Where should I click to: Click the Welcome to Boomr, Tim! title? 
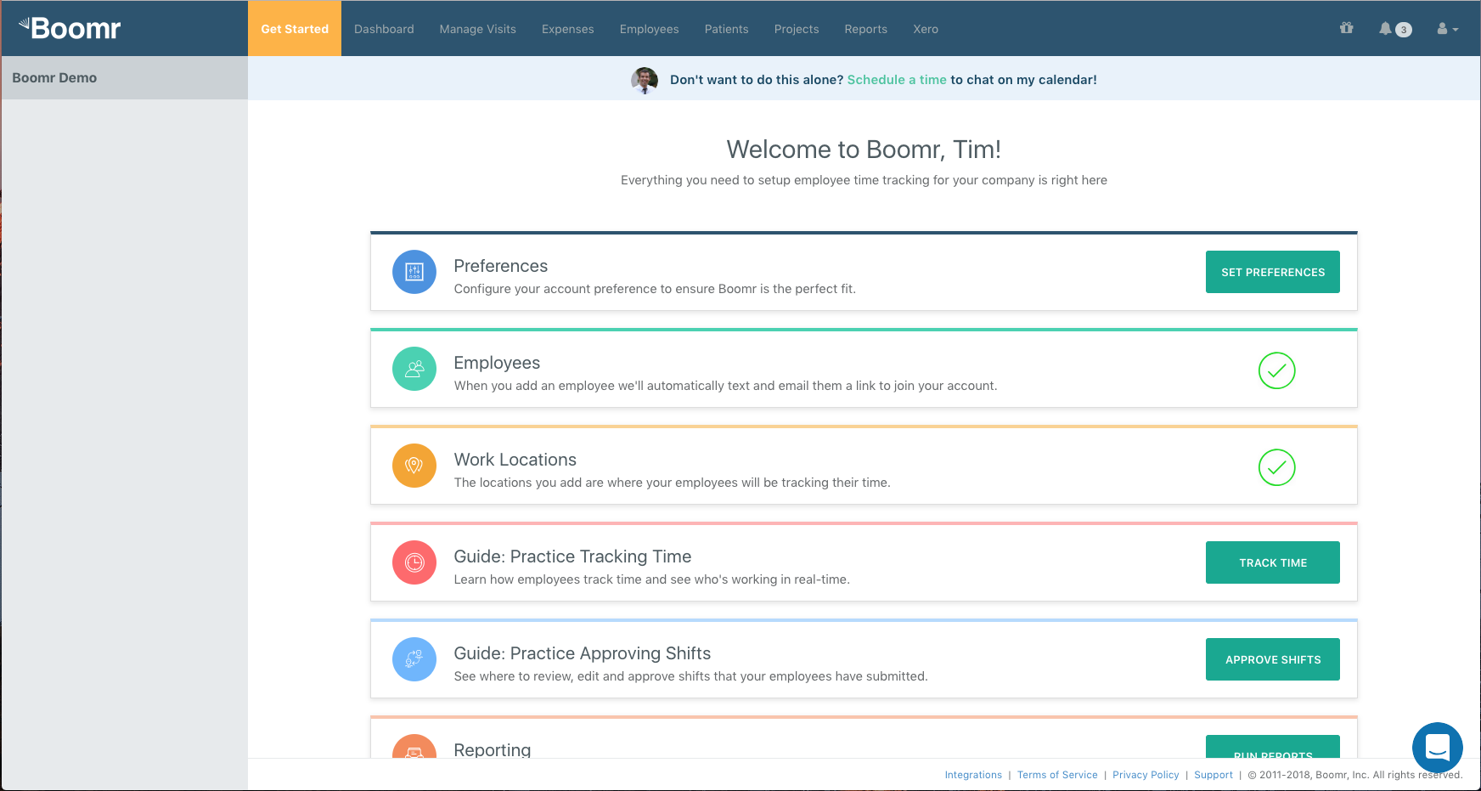click(x=864, y=150)
